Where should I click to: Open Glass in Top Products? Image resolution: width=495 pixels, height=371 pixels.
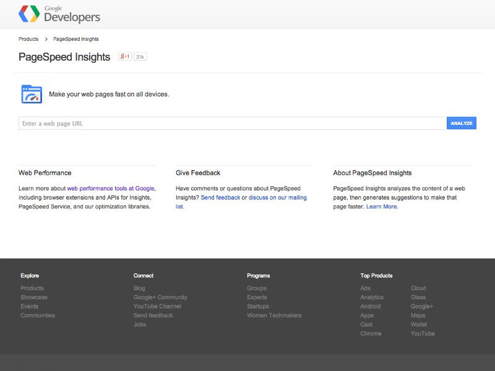418,297
